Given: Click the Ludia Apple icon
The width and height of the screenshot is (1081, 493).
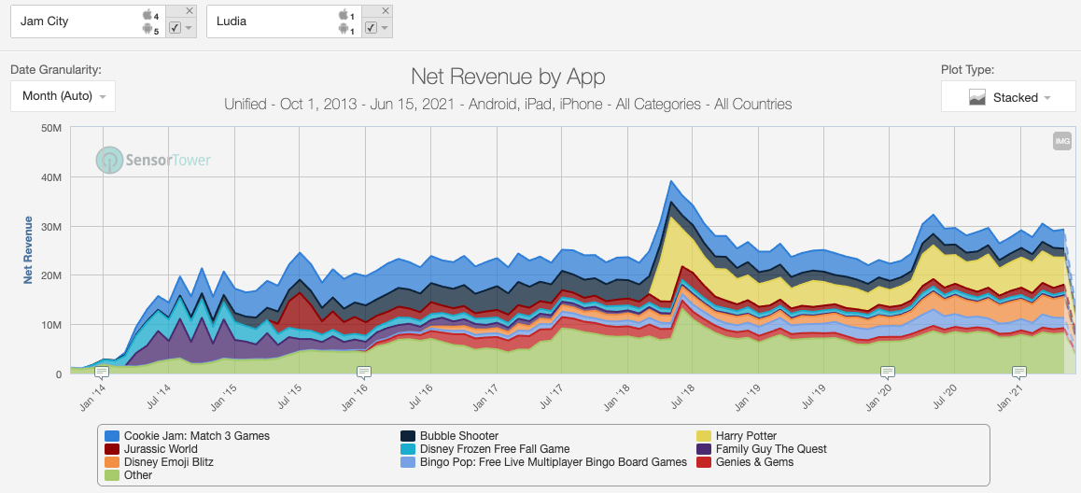Looking at the screenshot, I should 343,15.
